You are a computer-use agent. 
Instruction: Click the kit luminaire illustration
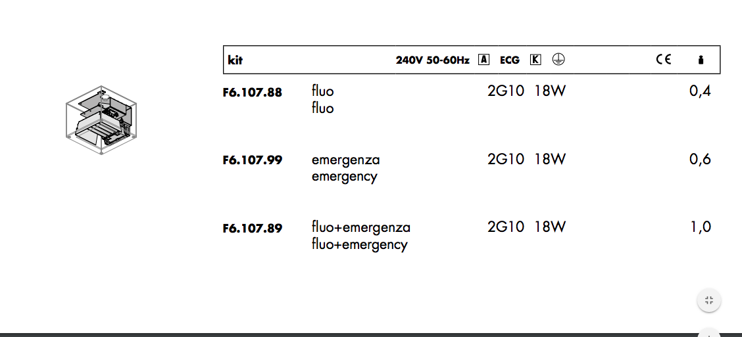tap(101, 120)
